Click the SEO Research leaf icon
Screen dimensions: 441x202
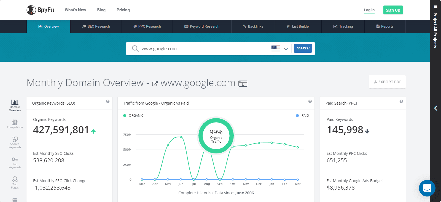pyautogui.click(x=84, y=26)
